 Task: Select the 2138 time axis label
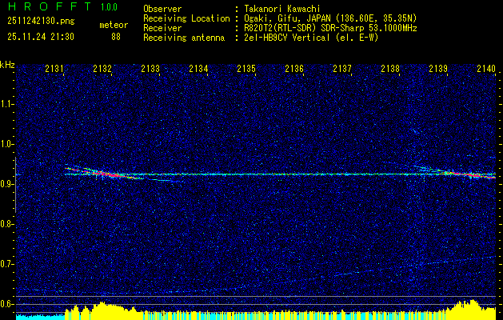coord(390,70)
